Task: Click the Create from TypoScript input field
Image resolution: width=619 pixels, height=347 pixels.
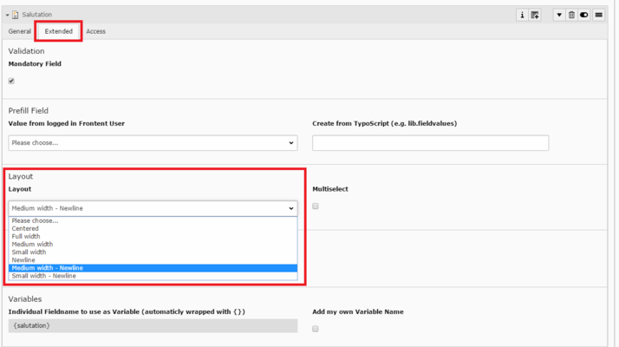Action: (430, 143)
